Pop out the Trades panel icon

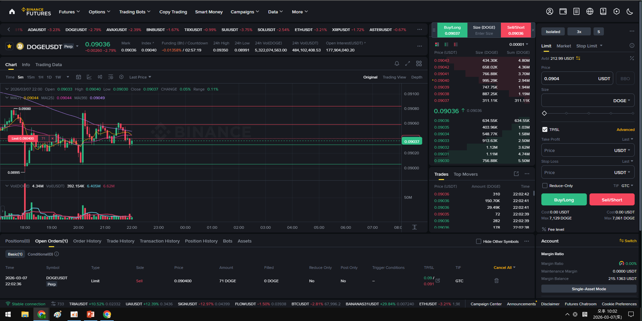[x=516, y=174]
